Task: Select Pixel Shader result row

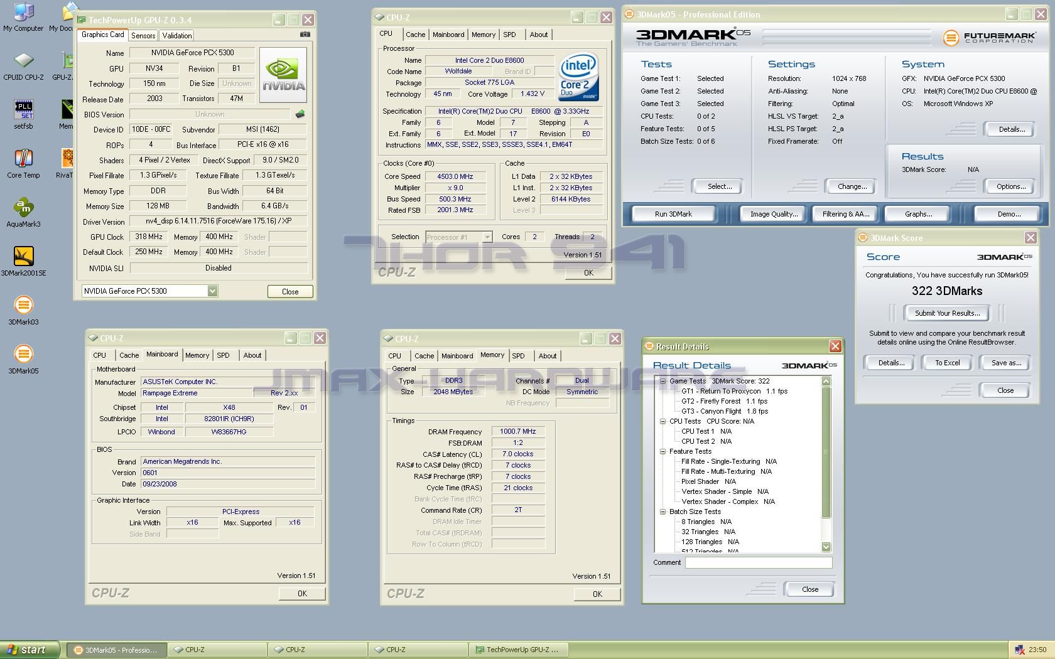Action: coord(708,481)
